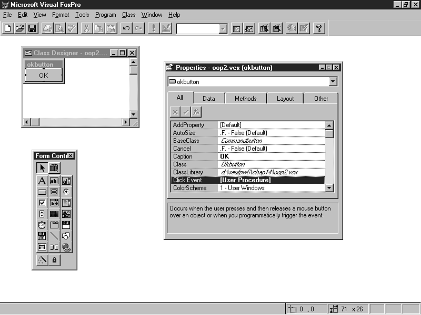Open the Help question mark icon
Image resolution: width=421 pixels, height=315 pixels.
coord(319,28)
